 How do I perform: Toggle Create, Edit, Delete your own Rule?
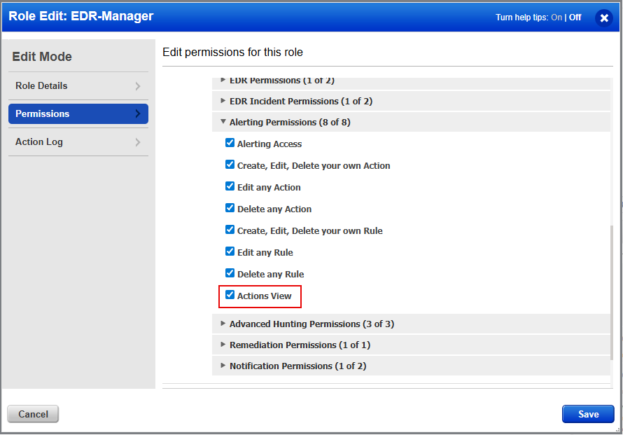pyautogui.click(x=230, y=230)
